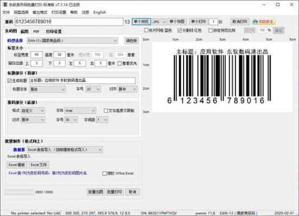The height and width of the screenshot is (216, 299).
Task: Click the 取消打印 button
Action: (x=239, y=22)
